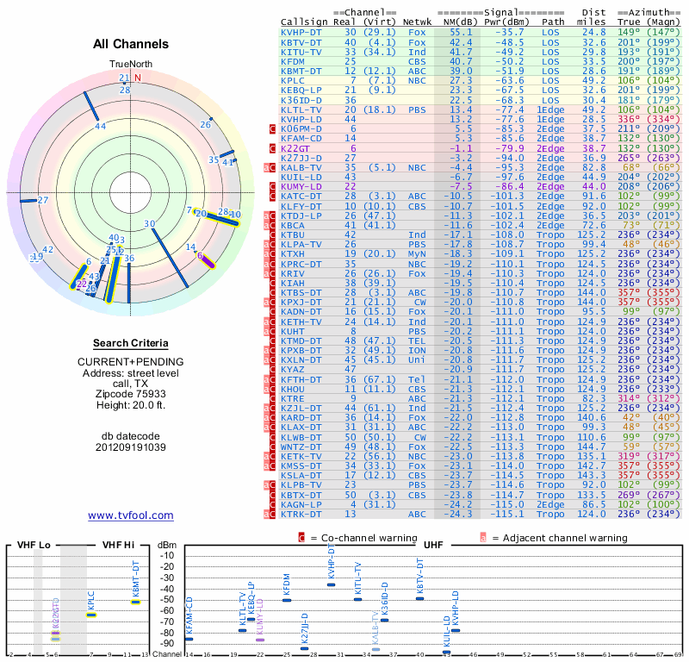Viewport: 689px width, 662px height.
Task: Click the warning icon beside KTDJ-LP
Action: point(270,216)
